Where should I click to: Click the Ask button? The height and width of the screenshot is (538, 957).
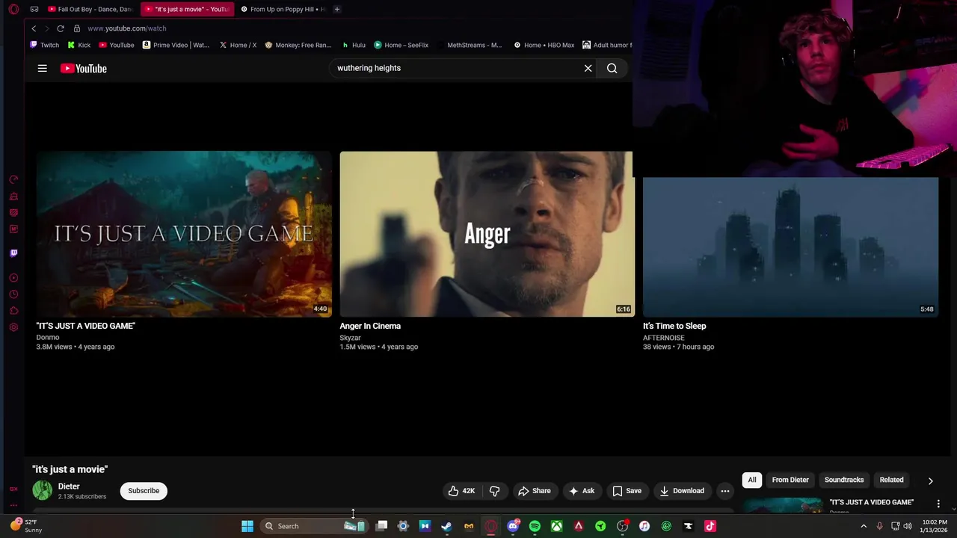(x=582, y=491)
